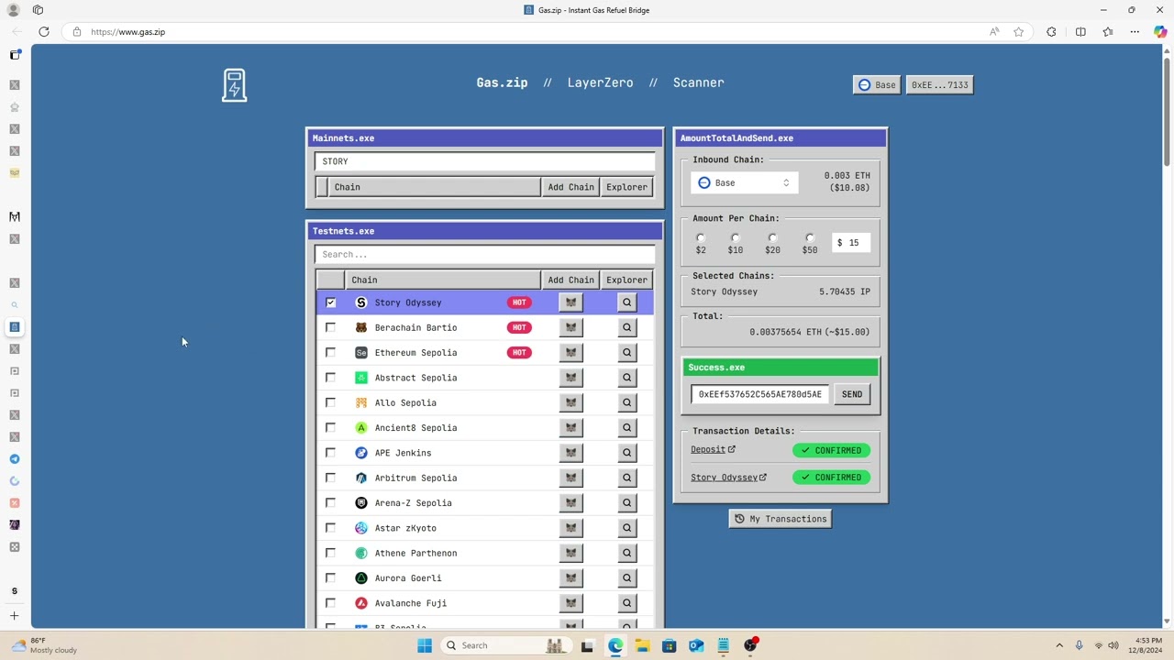Click the SEND button
The width and height of the screenshot is (1174, 660).
point(852,394)
